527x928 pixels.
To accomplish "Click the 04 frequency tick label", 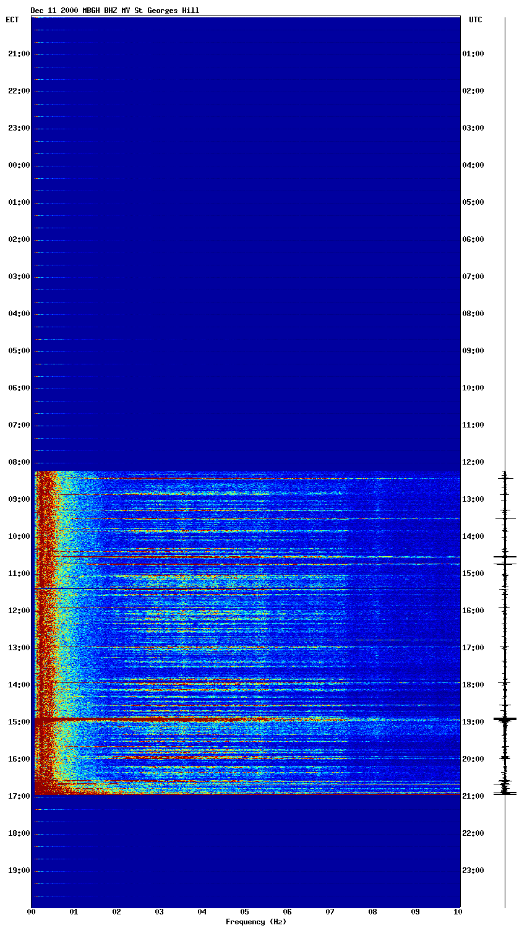I will [202, 912].
